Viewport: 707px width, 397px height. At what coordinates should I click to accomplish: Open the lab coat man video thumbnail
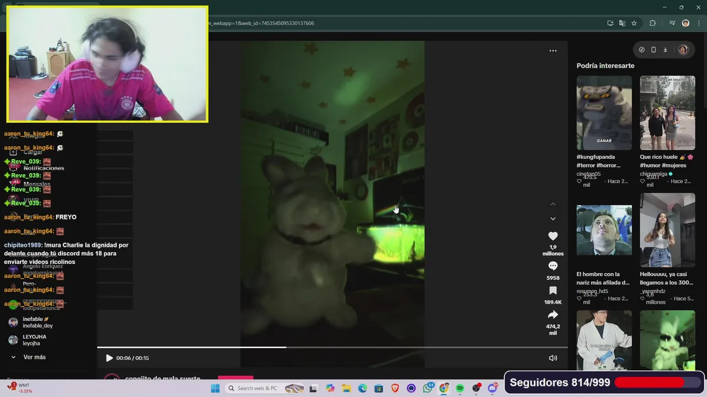click(x=604, y=340)
